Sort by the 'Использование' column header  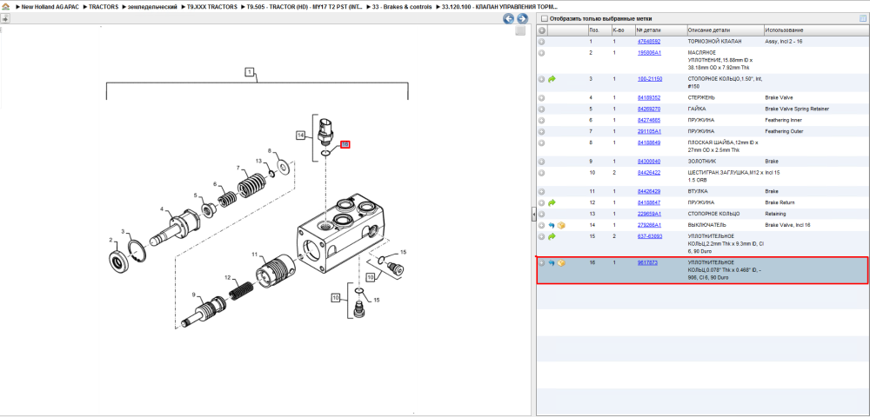816,30
